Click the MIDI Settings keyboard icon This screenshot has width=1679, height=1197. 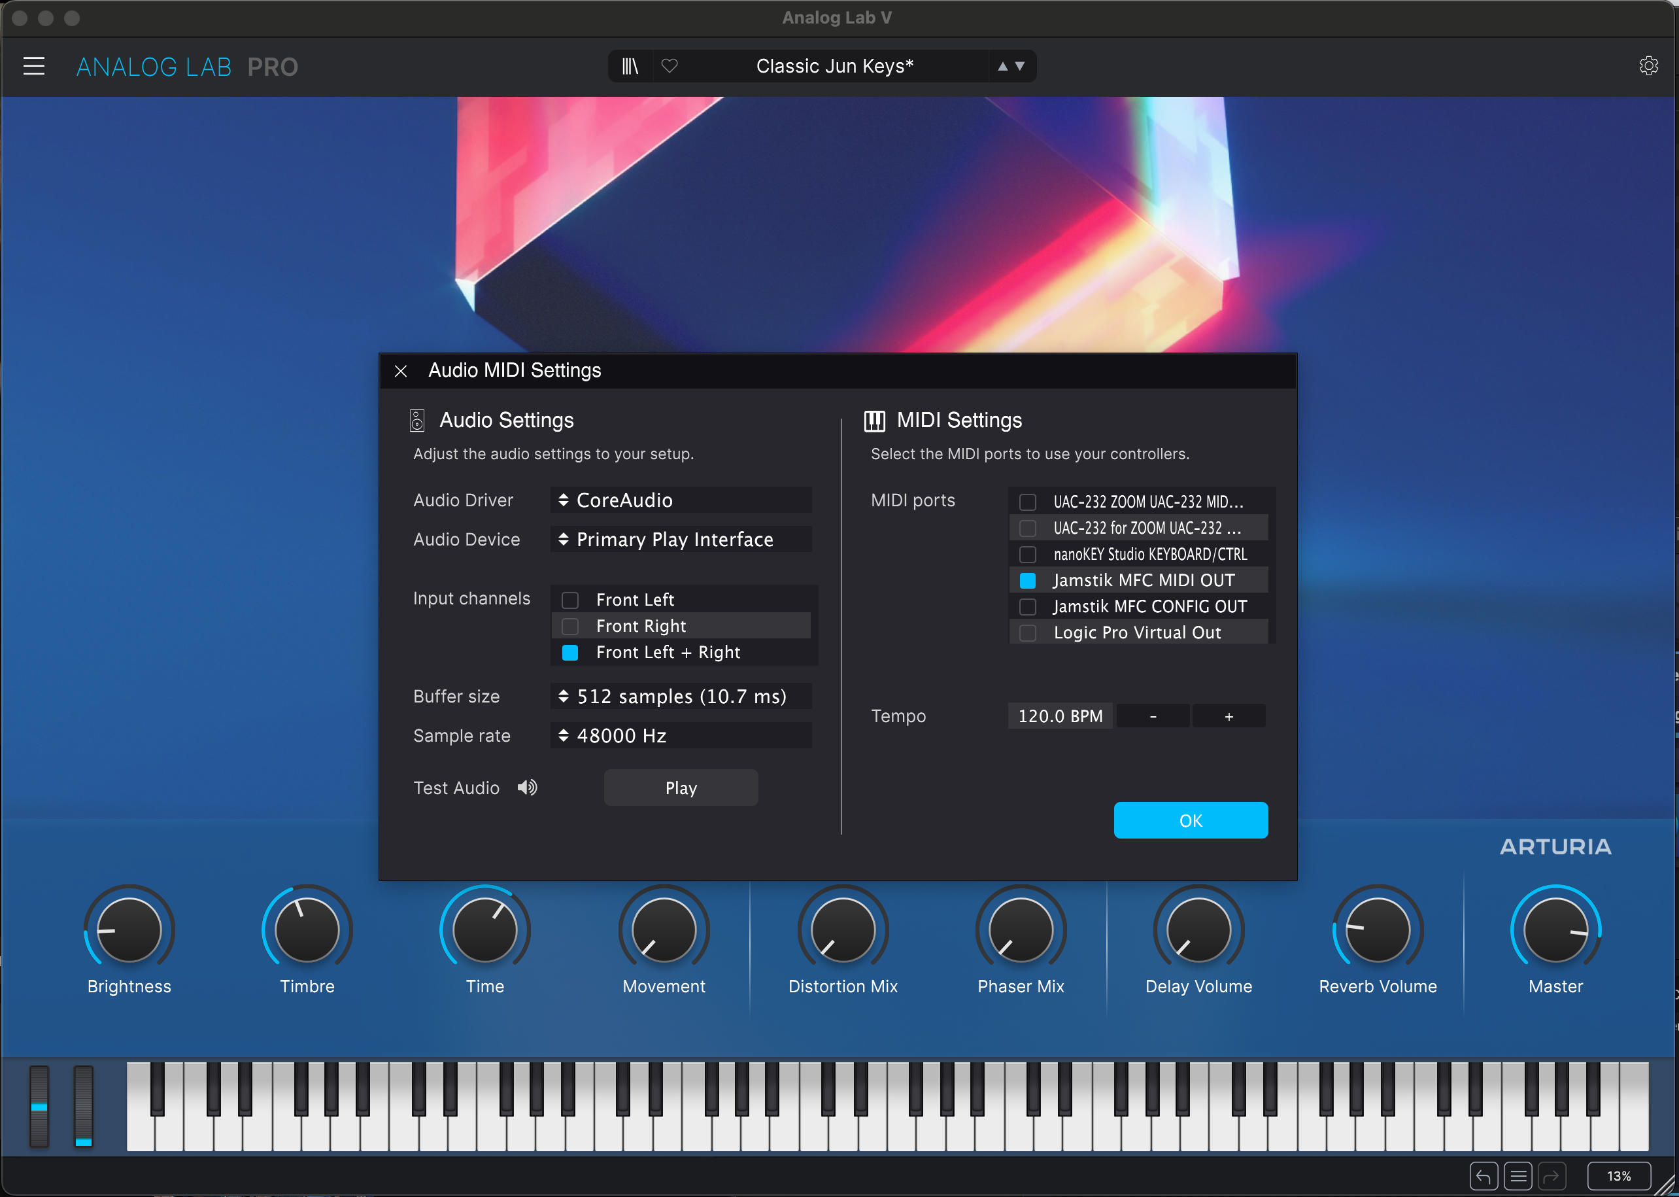pos(875,421)
